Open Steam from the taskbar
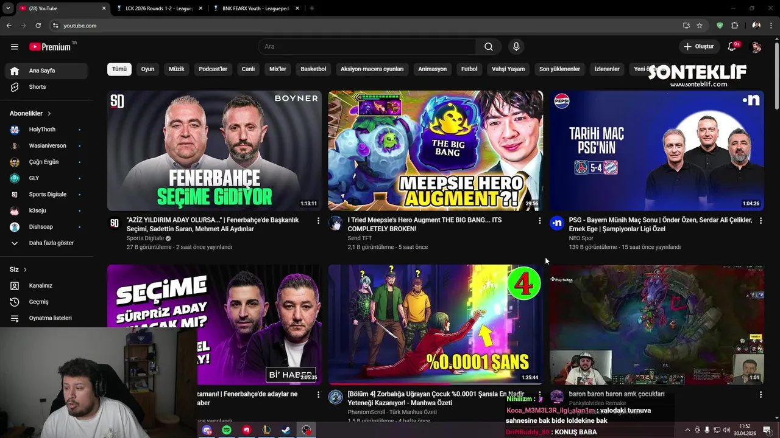Image resolution: width=780 pixels, height=438 pixels. pyautogui.click(x=286, y=430)
